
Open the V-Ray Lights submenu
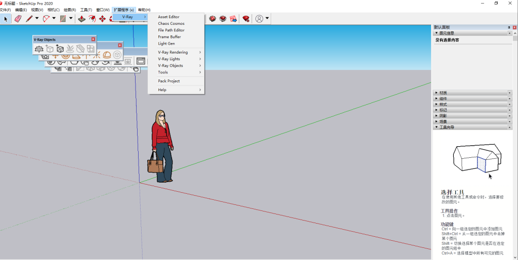point(169,59)
